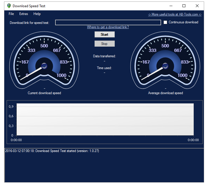
Task: Stop the speed test
Action: click(105, 44)
